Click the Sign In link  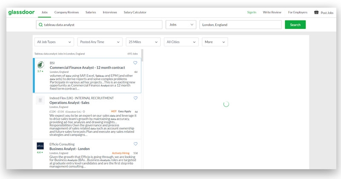pos(251,12)
